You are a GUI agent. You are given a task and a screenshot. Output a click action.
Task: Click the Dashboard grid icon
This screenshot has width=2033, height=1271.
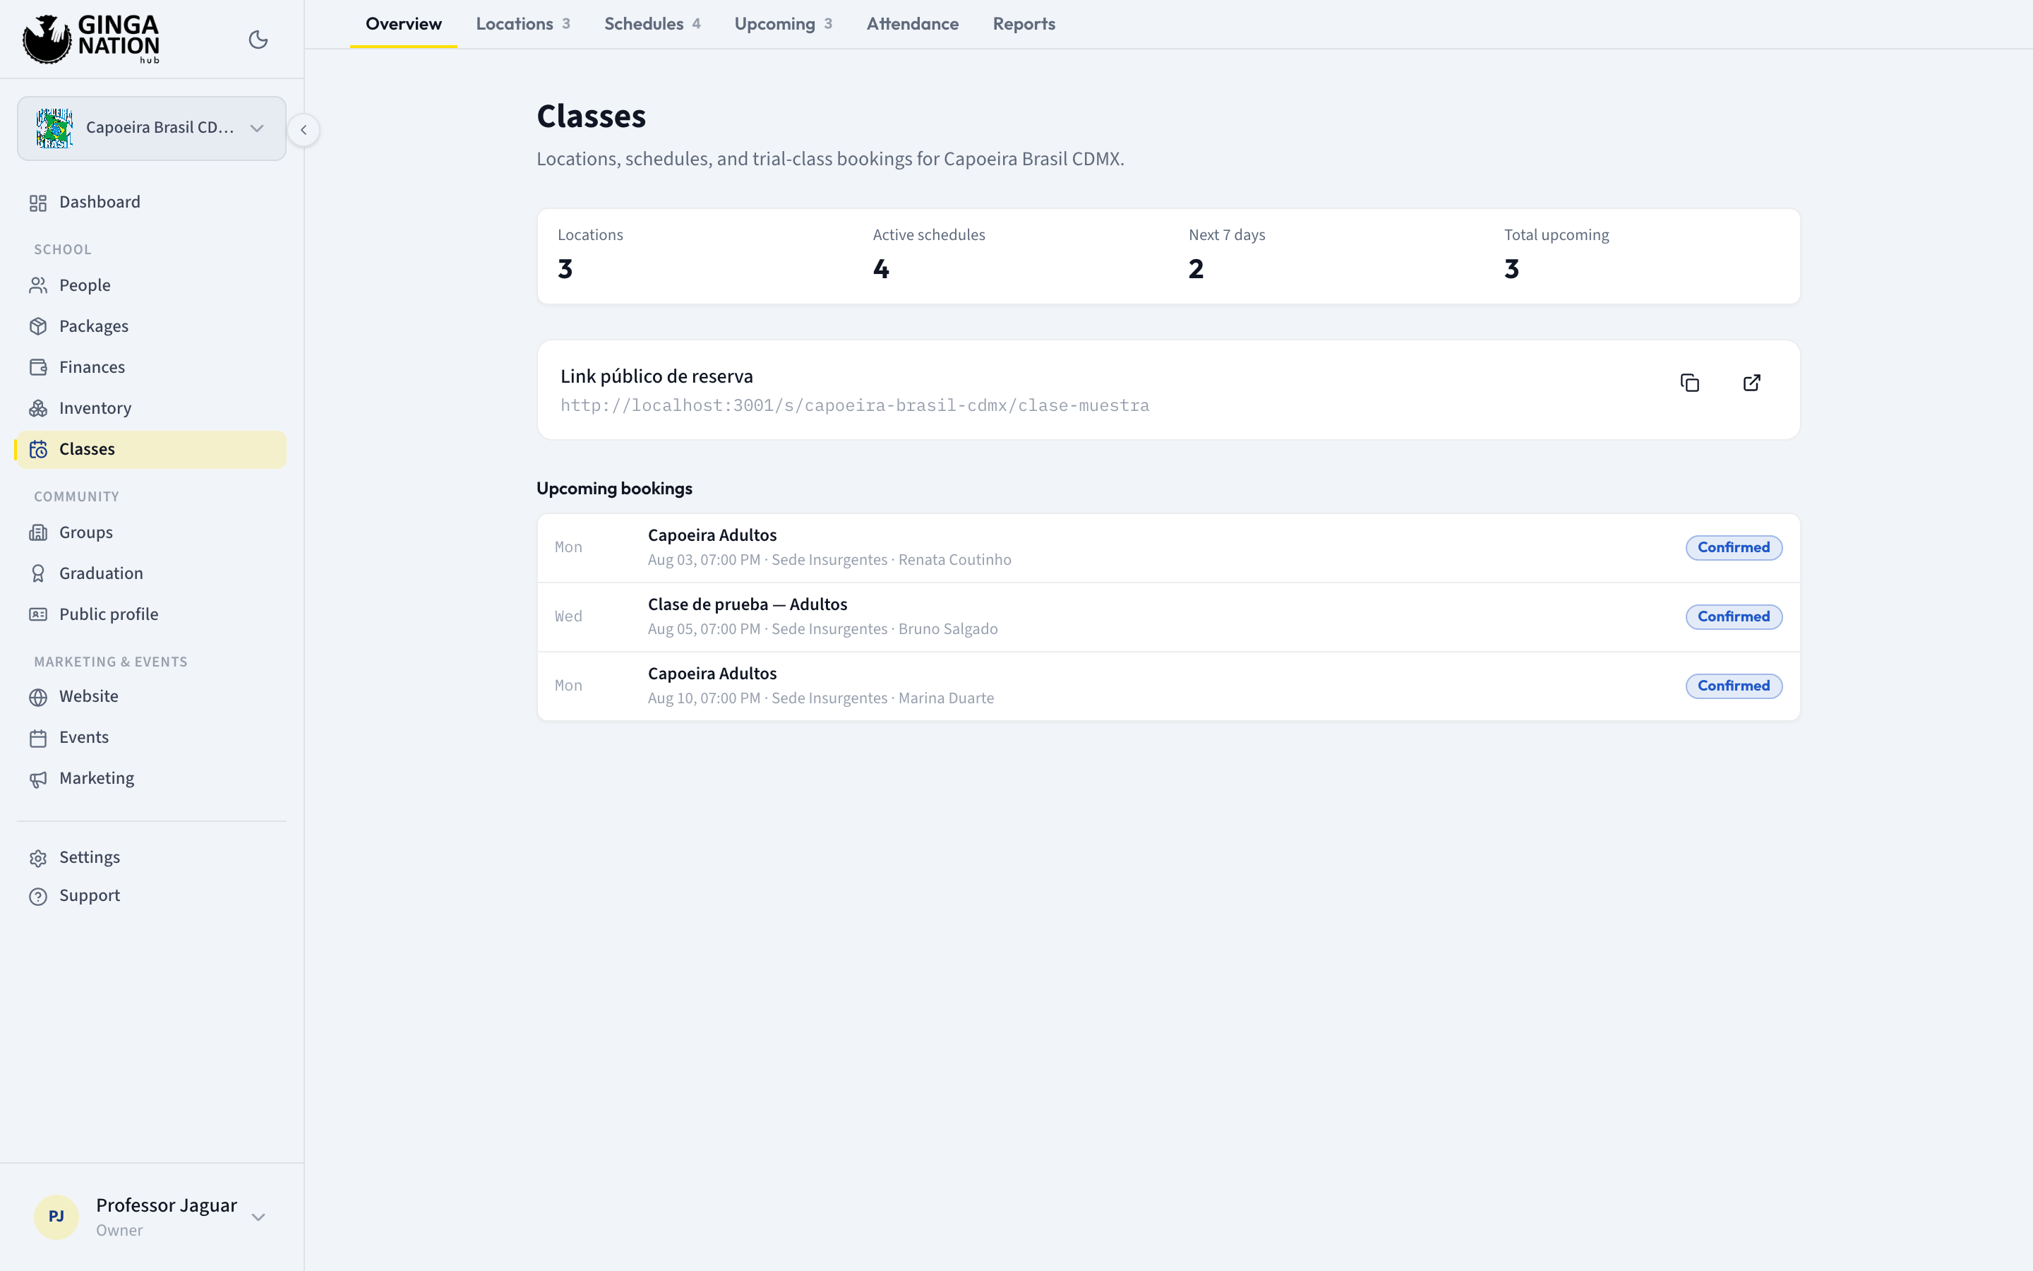tap(38, 203)
